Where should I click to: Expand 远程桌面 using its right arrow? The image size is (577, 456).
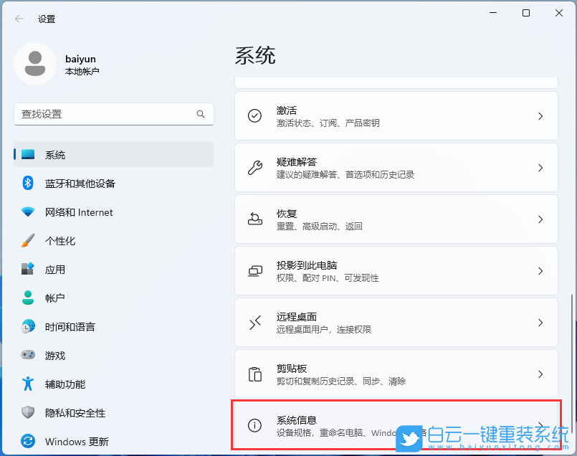(540, 322)
